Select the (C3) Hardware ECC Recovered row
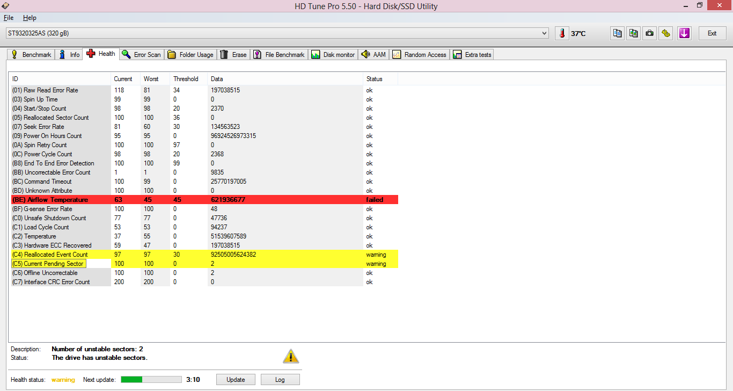733x391 pixels. tap(204, 245)
